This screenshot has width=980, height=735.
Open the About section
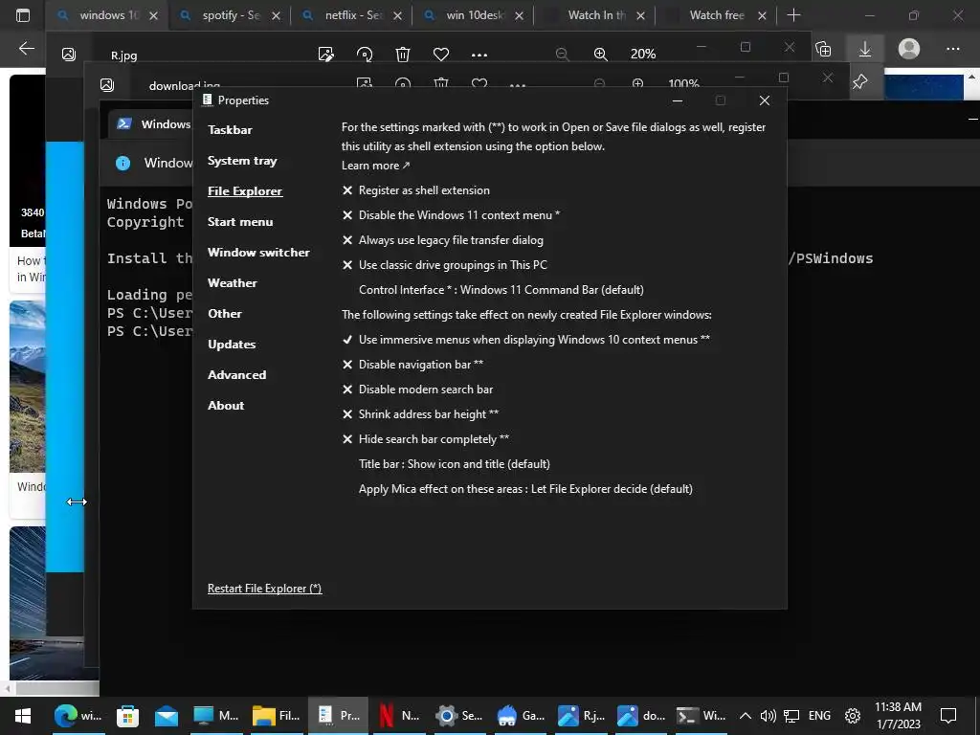(x=226, y=406)
